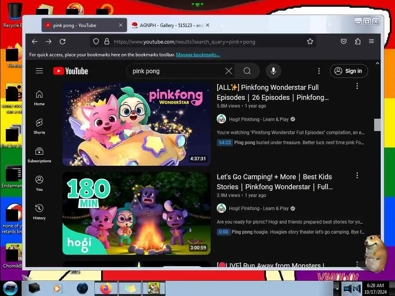The height and width of the screenshot is (296, 395).
Task: Open the media player taskbar icon
Action: click(x=57, y=288)
